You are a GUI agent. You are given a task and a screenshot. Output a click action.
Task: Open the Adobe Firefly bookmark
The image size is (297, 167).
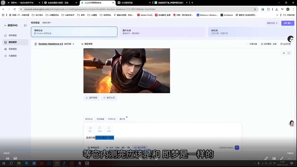[x=145, y=15]
